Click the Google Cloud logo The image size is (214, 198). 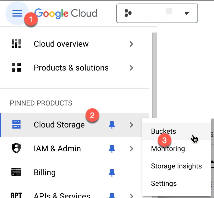pos(66,13)
